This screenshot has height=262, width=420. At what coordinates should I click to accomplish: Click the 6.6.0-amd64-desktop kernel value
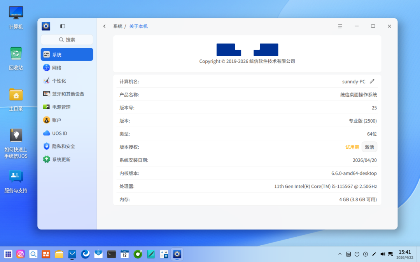[x=354, y=173]
